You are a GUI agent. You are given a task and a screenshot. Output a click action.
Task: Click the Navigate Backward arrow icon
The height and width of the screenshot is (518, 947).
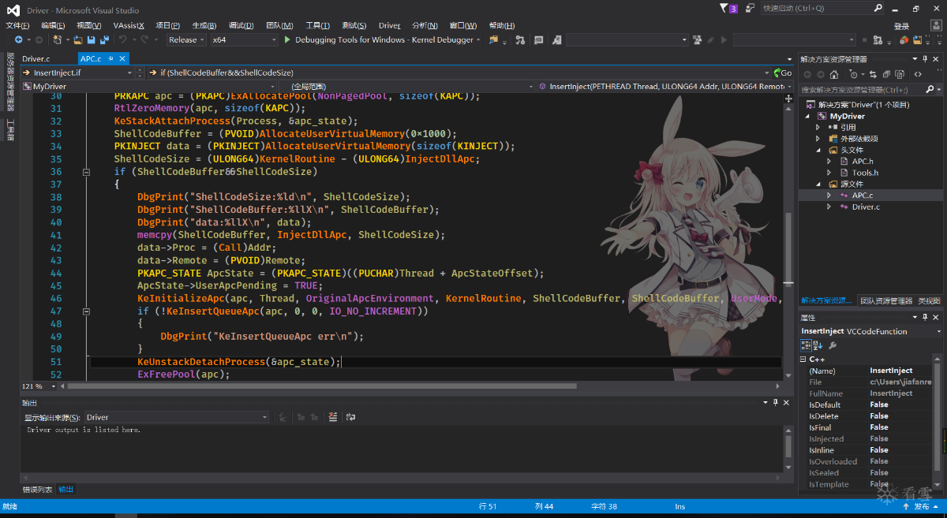17,39
